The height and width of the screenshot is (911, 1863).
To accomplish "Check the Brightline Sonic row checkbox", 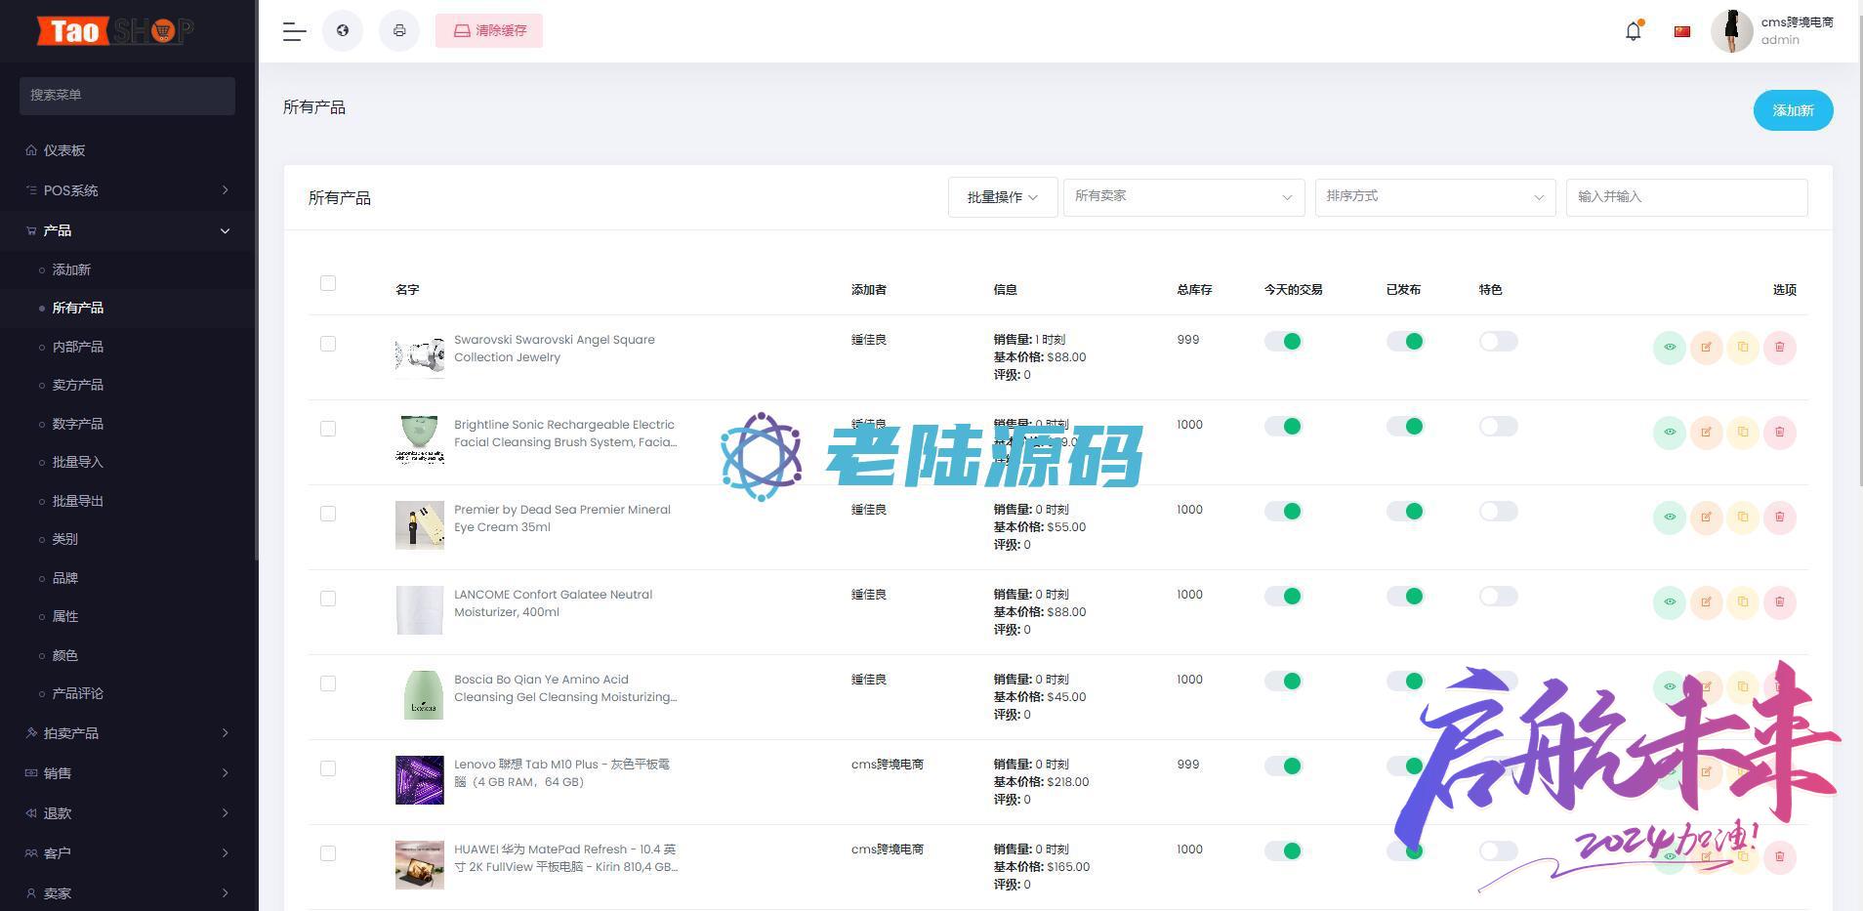I will (328, 429).
